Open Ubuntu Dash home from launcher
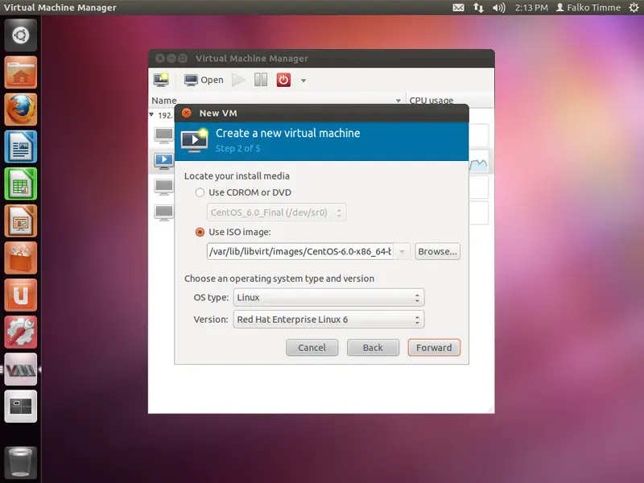The image size is (644, 483). [21, 35]
